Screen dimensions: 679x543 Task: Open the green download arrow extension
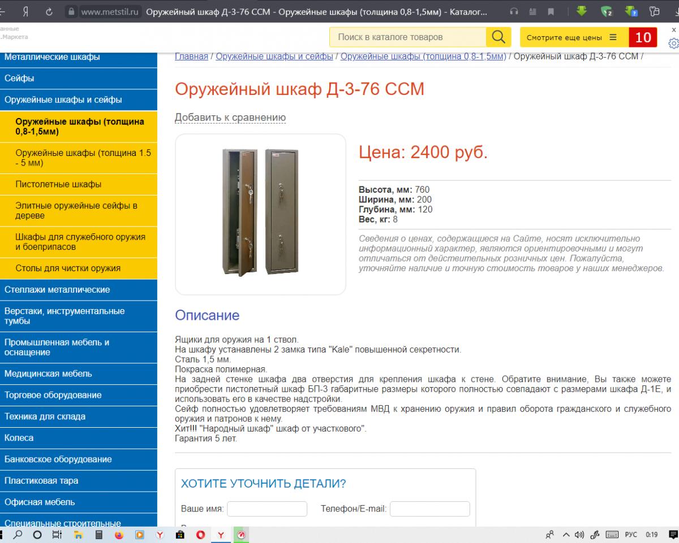(582, 11)
